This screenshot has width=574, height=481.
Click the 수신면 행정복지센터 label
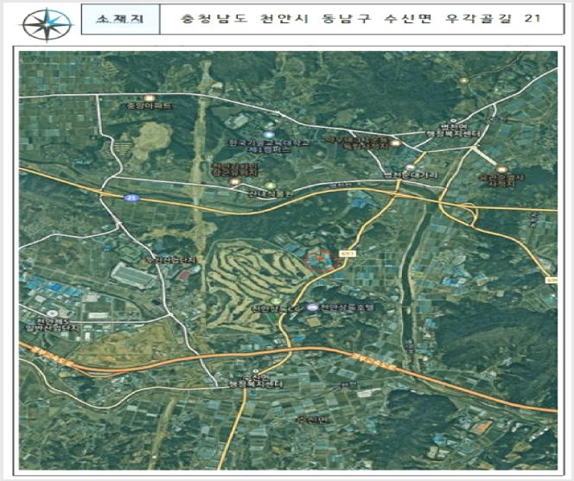point(256,381)
